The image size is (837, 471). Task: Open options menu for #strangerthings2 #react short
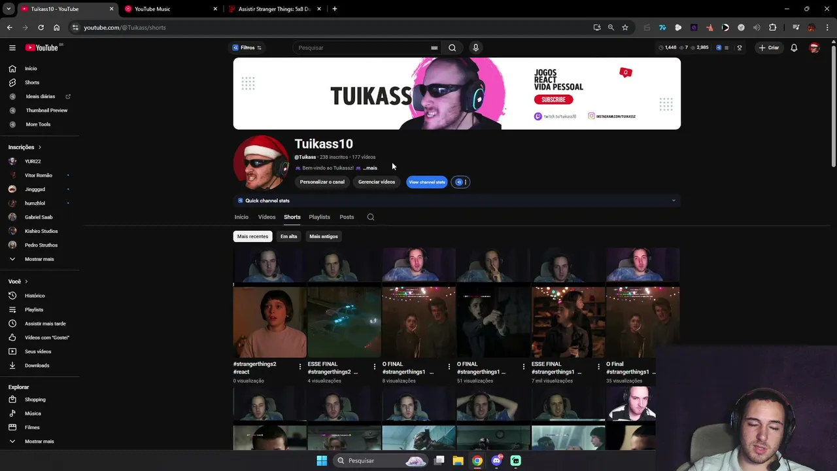pos(300,367)
